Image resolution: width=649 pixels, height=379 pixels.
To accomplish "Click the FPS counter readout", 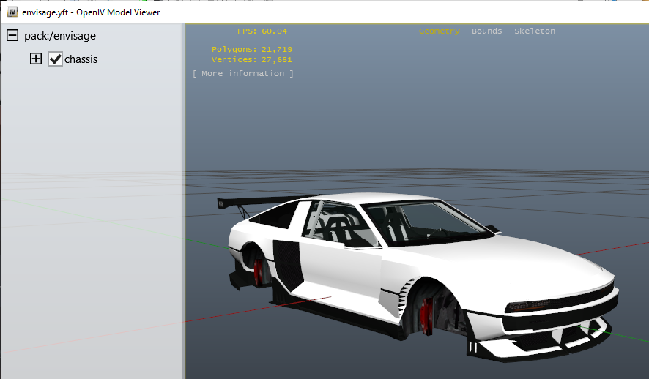I will coord(262,31).
